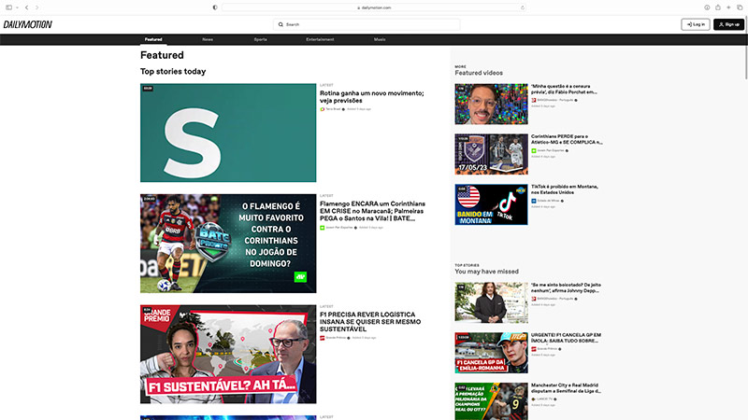Click Grande Prêmio channel icon under F1 logística
The height and width of the screenshot is (420, 748).
pos(322,338)
